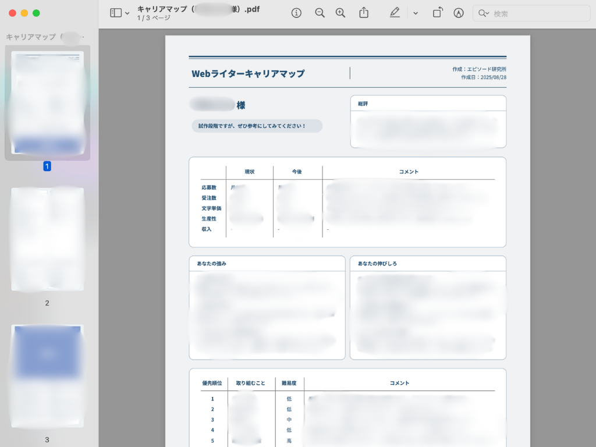The image size is (596, 447).
Task: Enter full screen with green button
Action: [36, 13]
